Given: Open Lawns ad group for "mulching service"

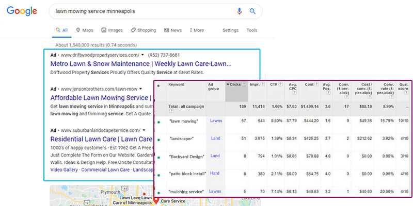Looking at the screenshot, I should click(215, 191).
